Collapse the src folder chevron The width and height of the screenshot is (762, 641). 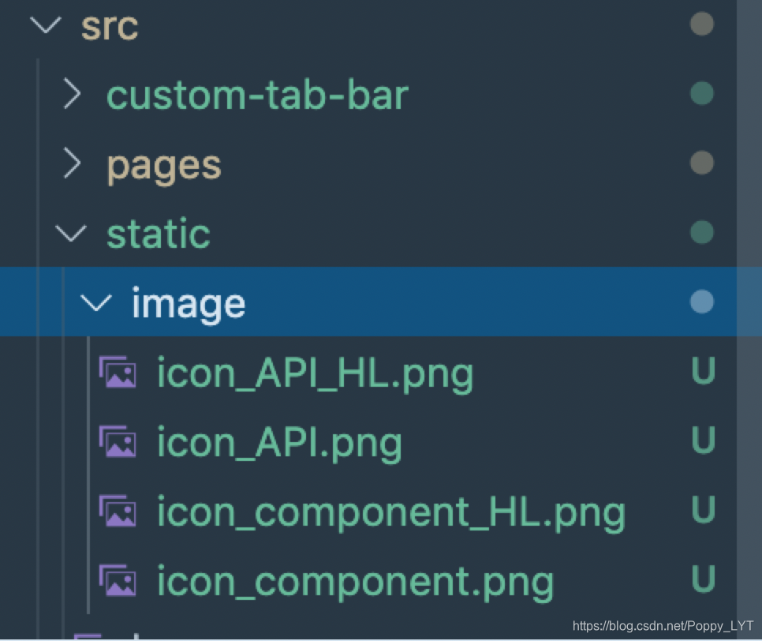click(46, 24)
